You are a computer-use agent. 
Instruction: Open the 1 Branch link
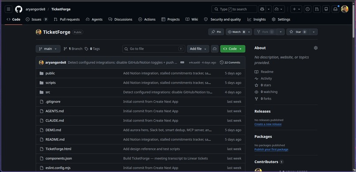pos(73,49)
